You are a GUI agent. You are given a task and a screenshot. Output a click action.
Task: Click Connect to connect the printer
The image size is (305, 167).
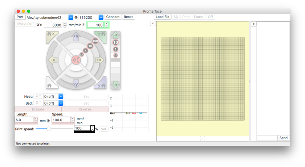[x=113, y=17]
